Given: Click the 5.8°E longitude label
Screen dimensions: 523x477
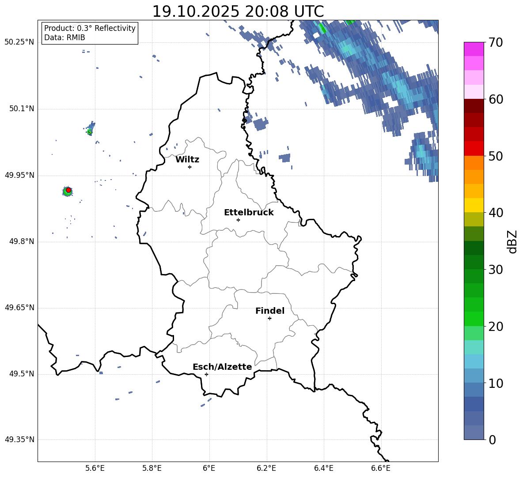Looking at the screenshot, I should point(152,469).
